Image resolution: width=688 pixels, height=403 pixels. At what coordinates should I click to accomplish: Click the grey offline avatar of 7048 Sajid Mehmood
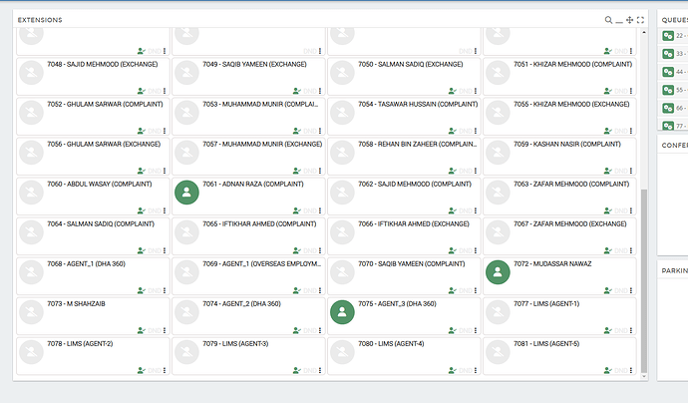(x=32, y=73)
